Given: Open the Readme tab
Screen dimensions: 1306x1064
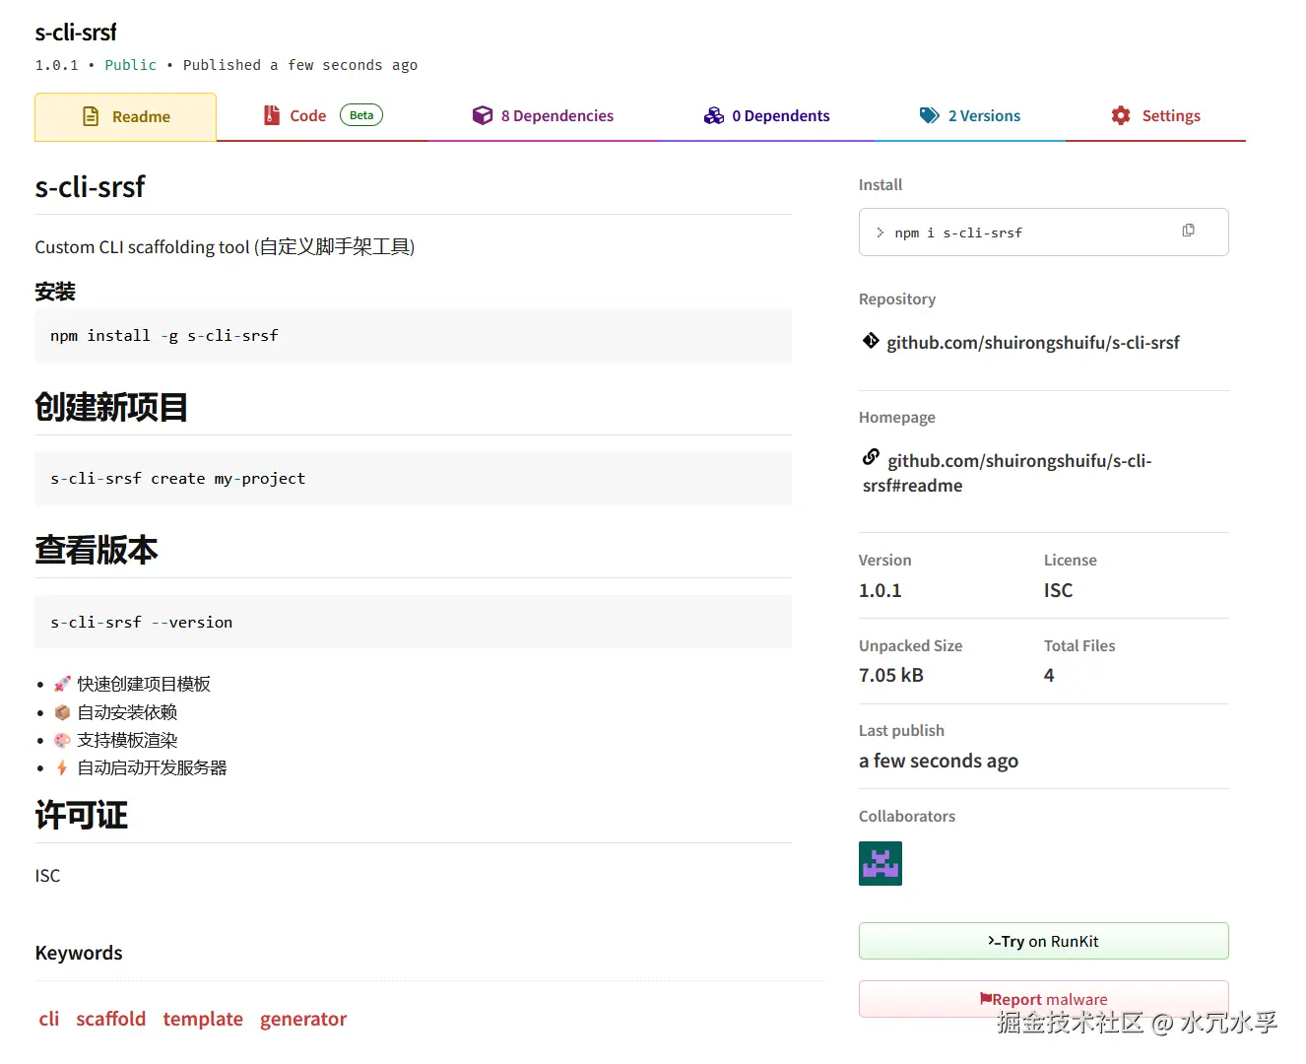Looking at the screenshot, I should pos(125,117).
